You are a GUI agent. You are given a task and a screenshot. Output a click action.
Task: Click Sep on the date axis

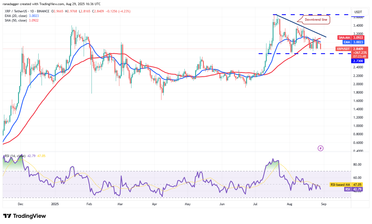pyautogui.click(x=323, y=204)
